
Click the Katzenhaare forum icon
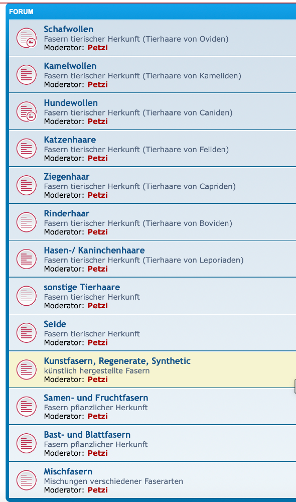pyautogui.click(x=26, y=148)
